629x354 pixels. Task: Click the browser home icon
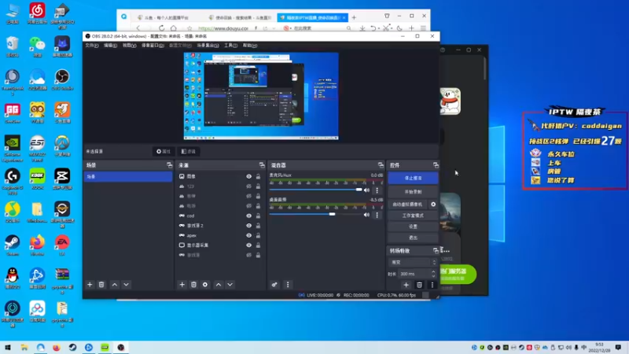point(174,28)
